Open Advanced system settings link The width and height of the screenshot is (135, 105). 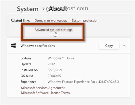[x=54, y=30]
